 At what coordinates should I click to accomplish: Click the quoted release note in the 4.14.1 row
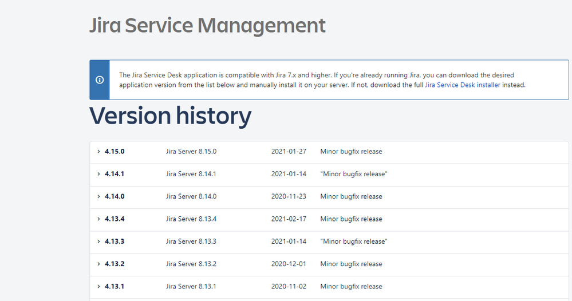click(x=354, y=174)
